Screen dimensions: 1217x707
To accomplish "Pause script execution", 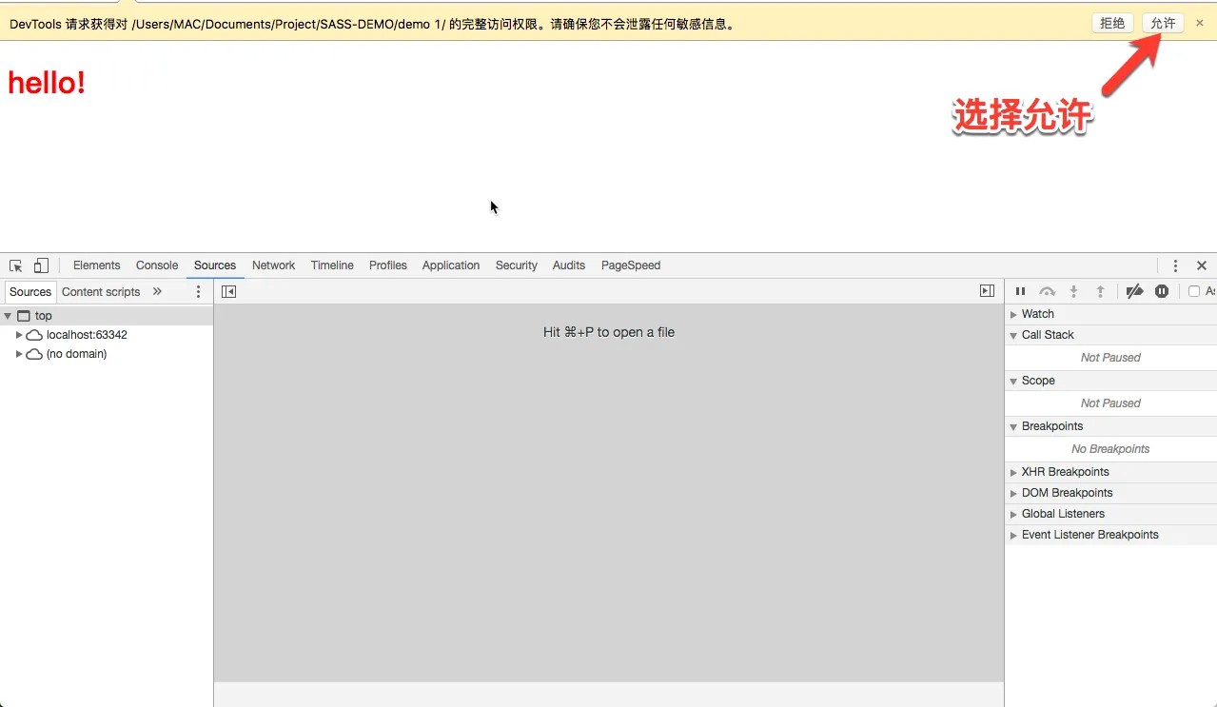I will 1020,291.
